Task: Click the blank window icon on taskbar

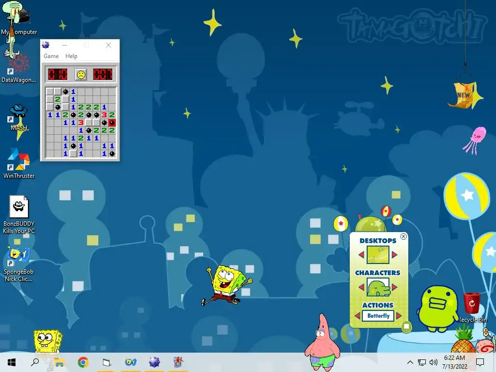Action: 107,362
